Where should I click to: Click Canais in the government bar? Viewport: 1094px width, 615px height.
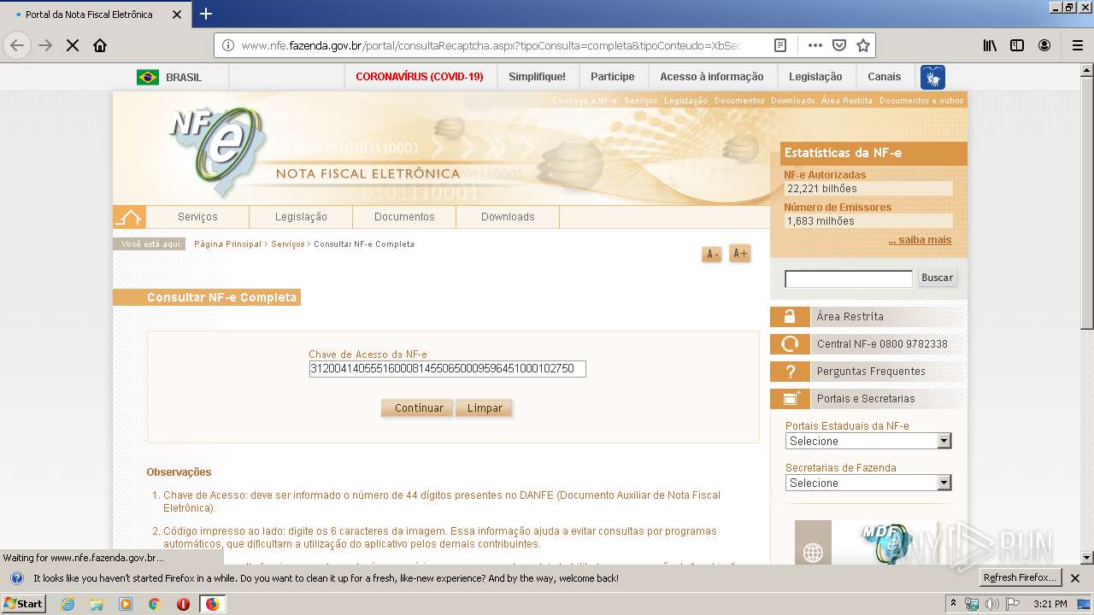(x=885, y=77)
